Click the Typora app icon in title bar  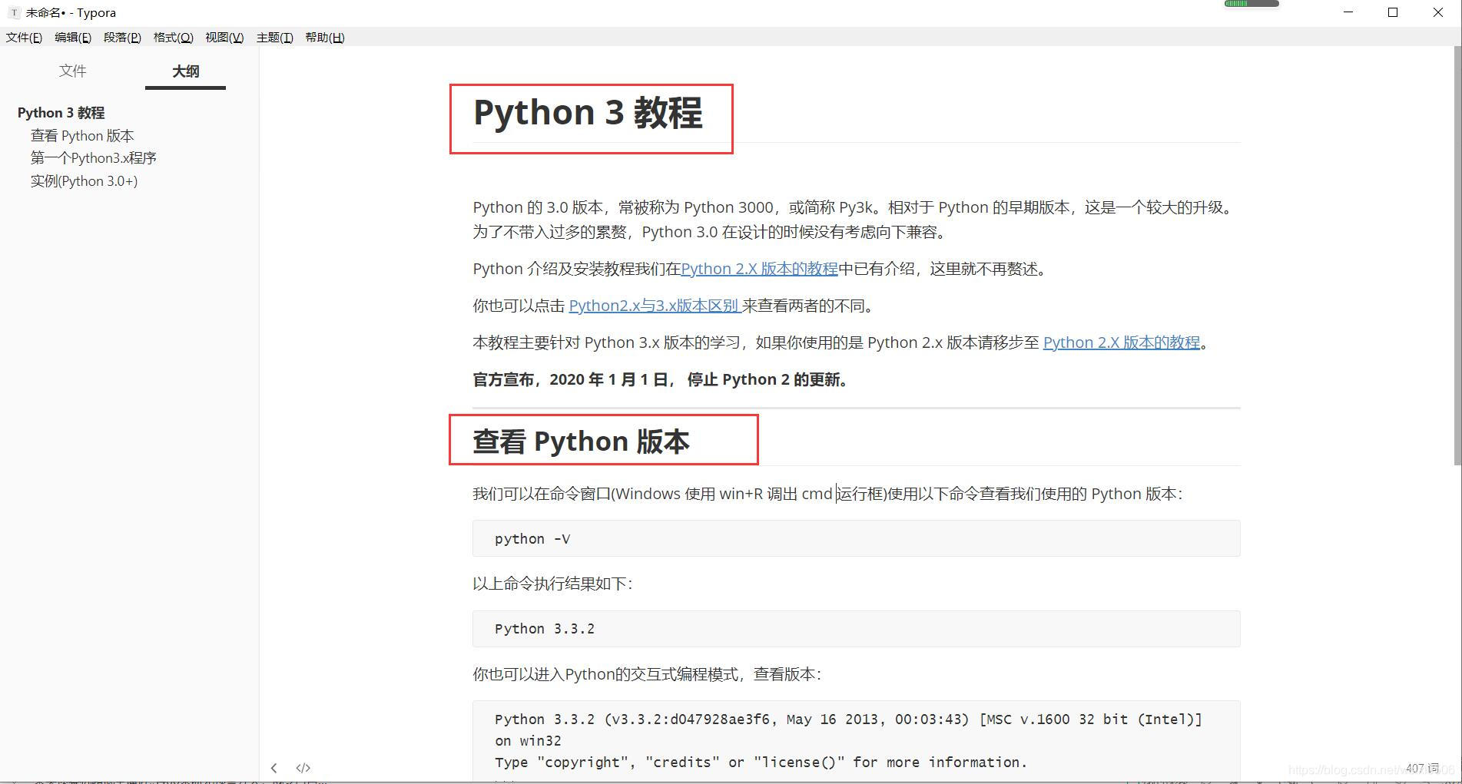14,13
